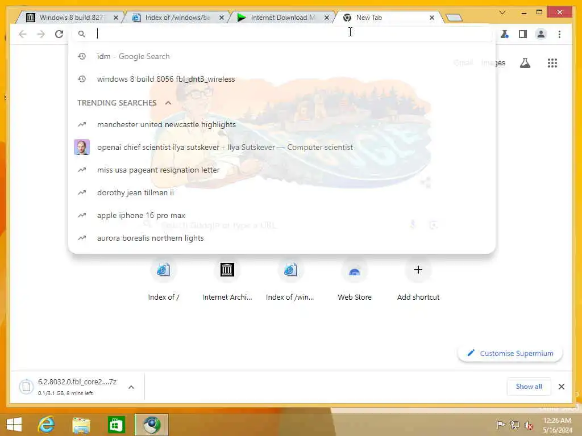The image size is (582, 436).
Task: Open the Search Labs flask on Google page
Action: click(525, 63)
